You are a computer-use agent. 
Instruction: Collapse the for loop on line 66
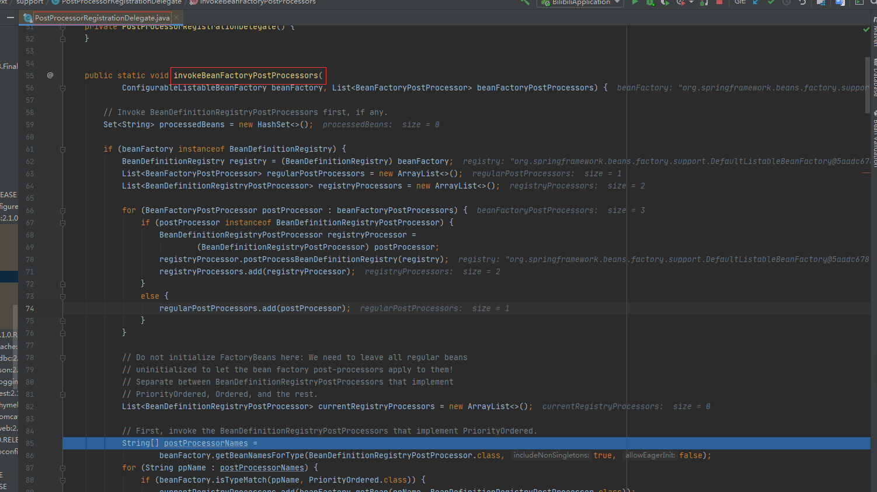[62, 211]
